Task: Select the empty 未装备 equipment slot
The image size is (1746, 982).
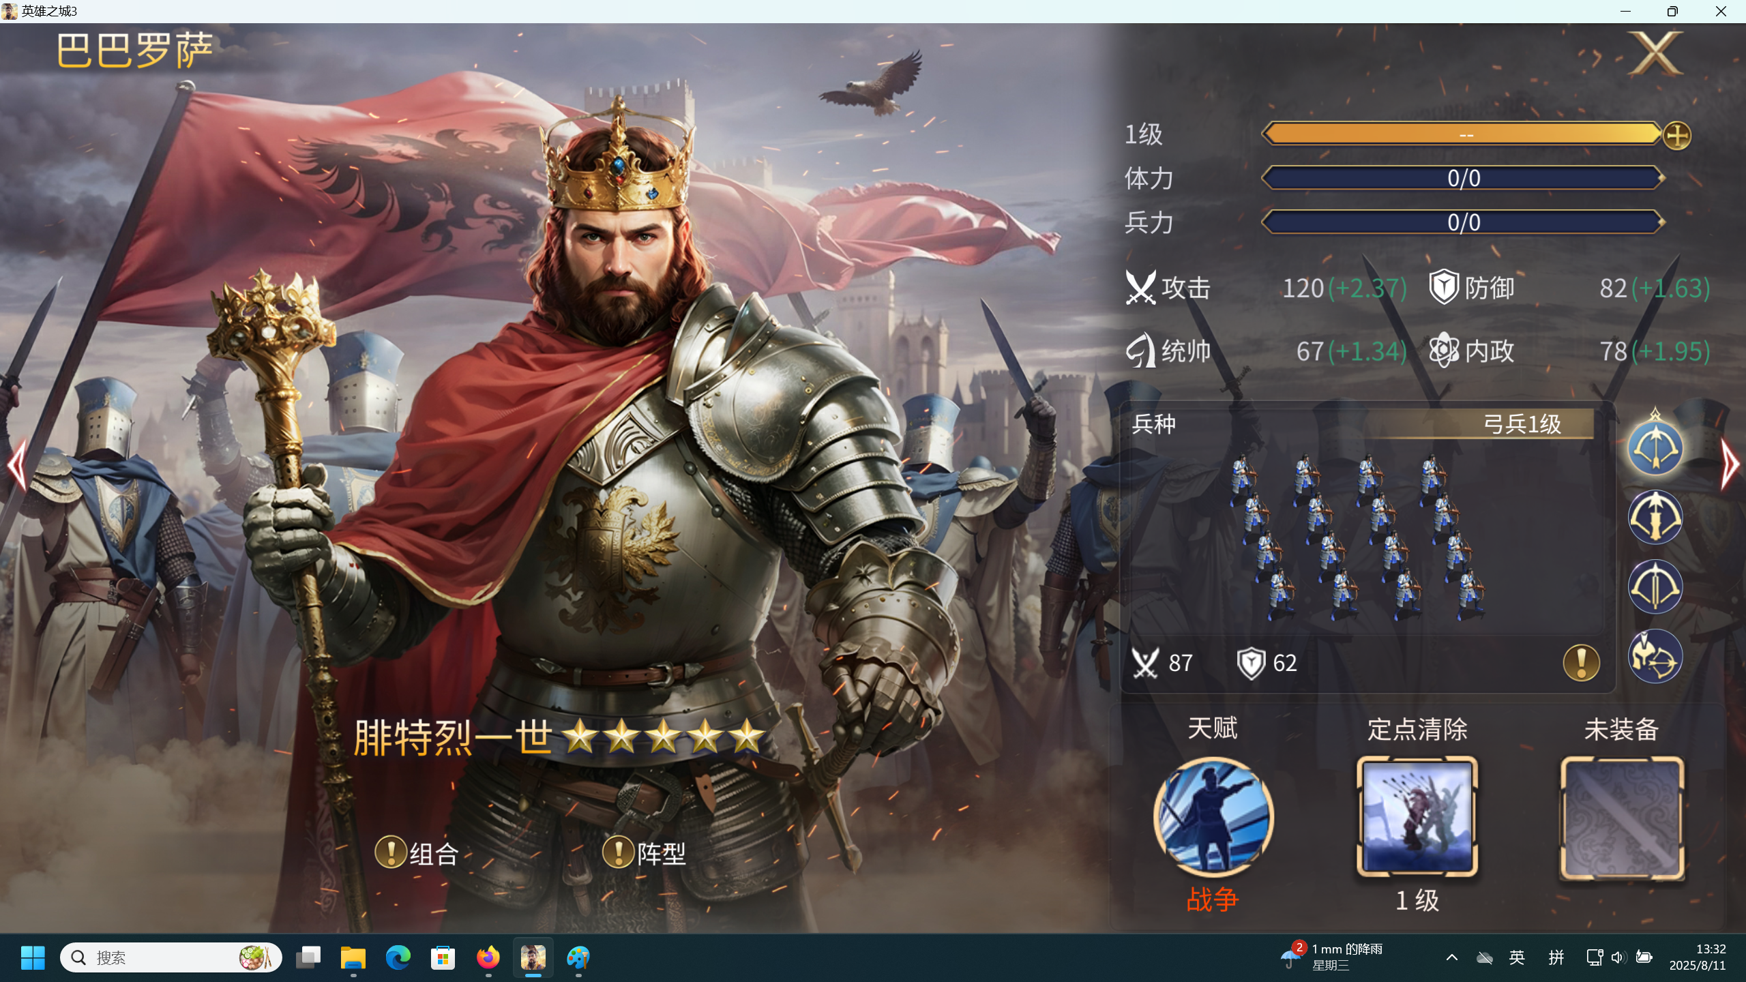Action: (x=1622, y=818)
